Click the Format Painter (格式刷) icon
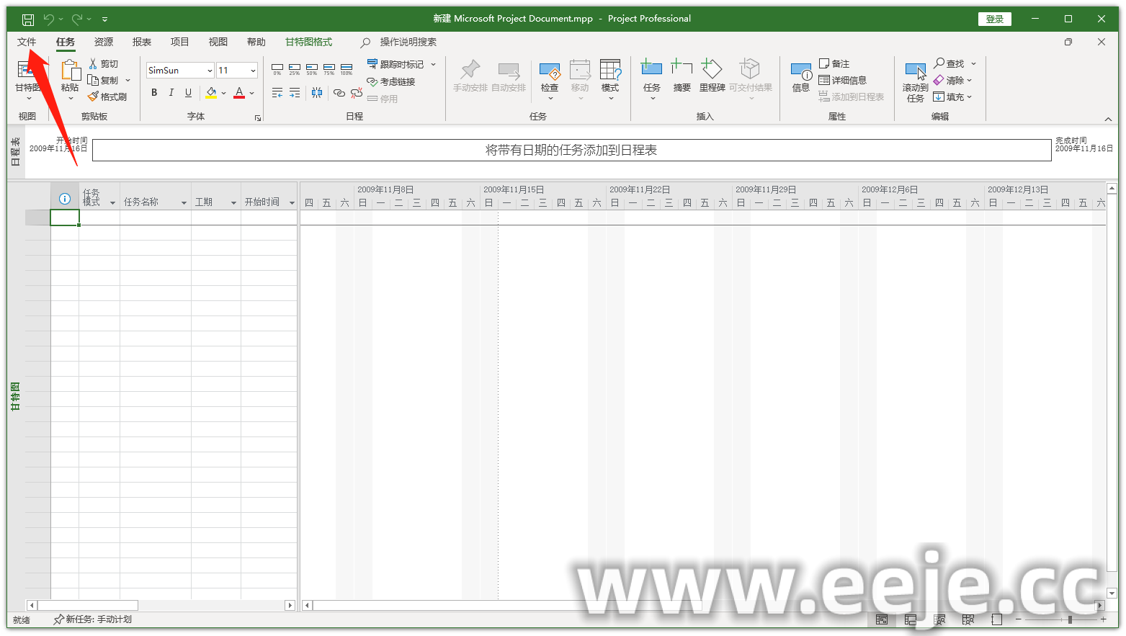 (x=107, y=97)
